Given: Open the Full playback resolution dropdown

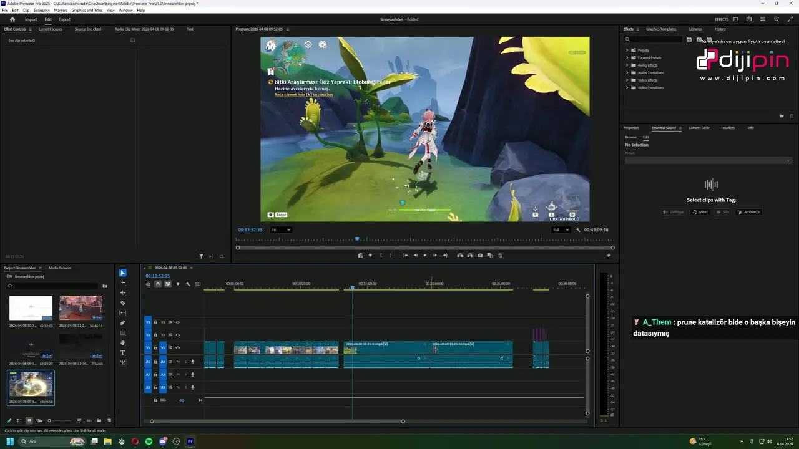Looking at the screenshot, I should pyautogui.click(x=561, y=229).
